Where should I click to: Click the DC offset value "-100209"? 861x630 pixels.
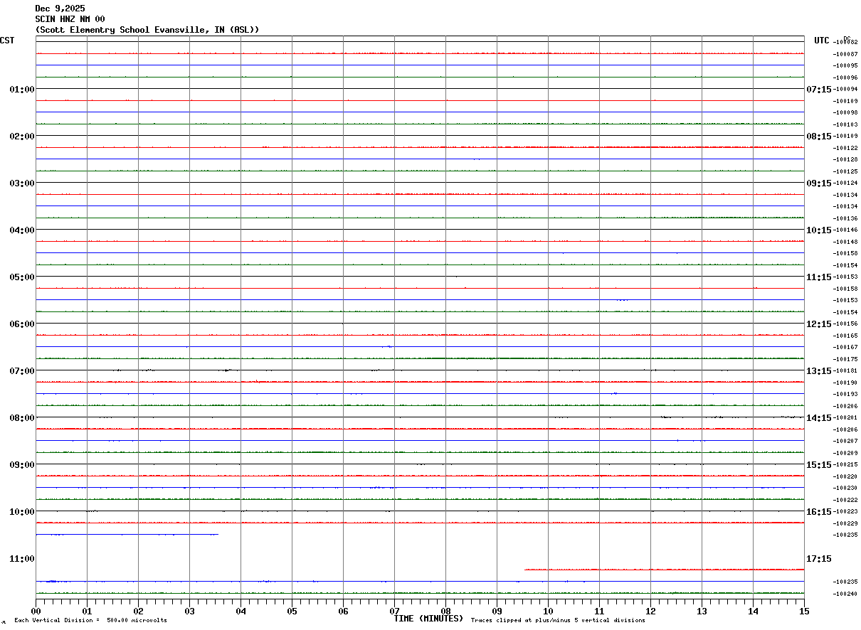[845, 453]
